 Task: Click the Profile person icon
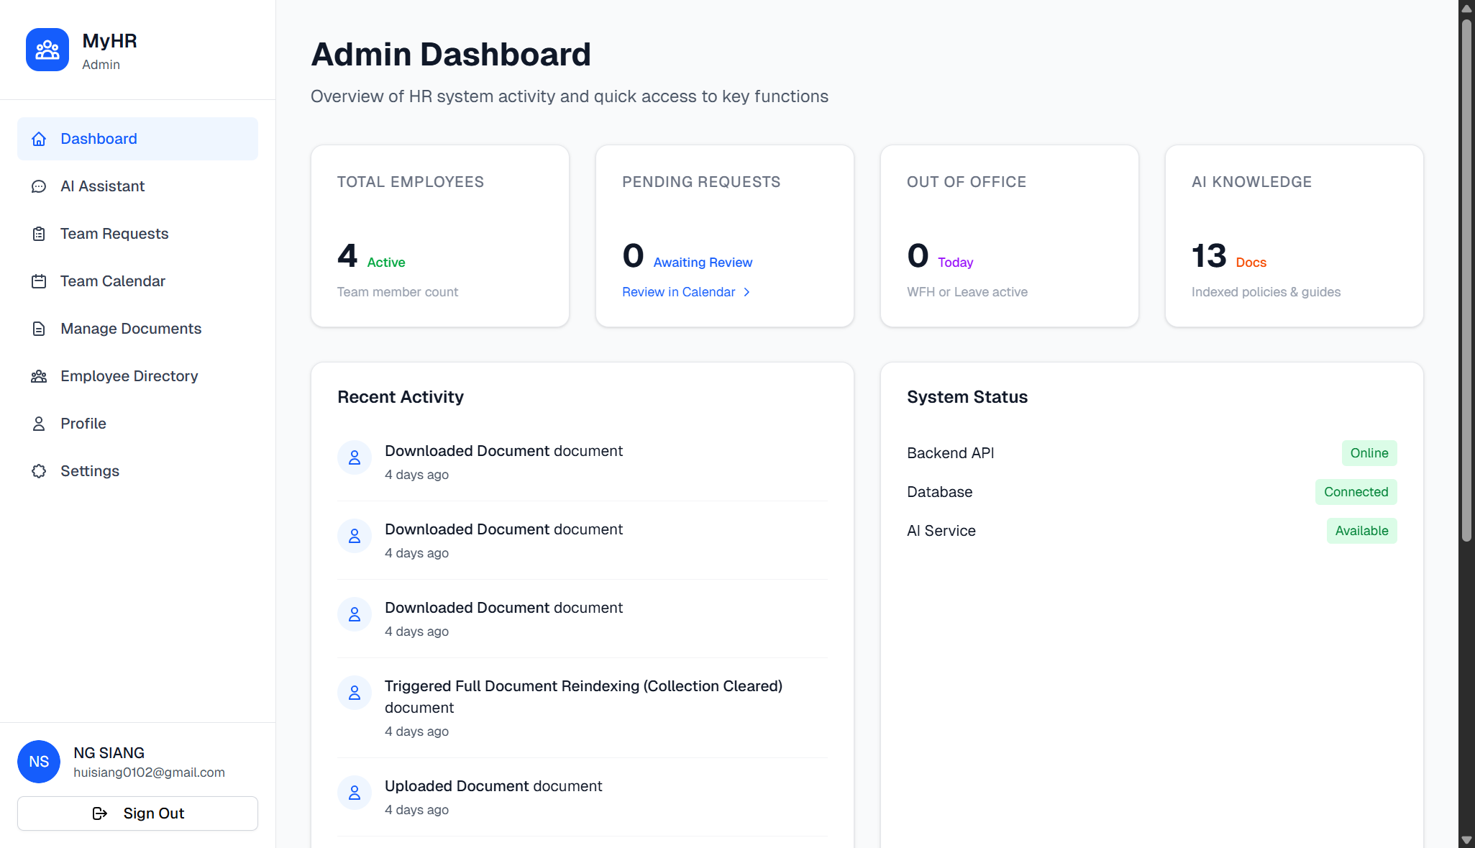pos(39,424)
